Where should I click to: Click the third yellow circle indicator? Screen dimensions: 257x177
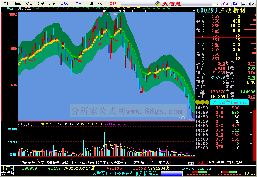coord(207,102)
